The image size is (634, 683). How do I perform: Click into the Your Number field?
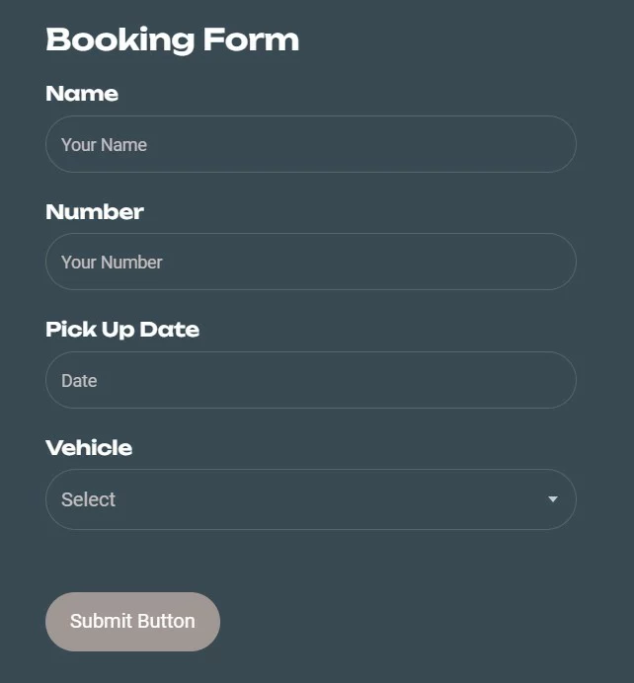310,262
